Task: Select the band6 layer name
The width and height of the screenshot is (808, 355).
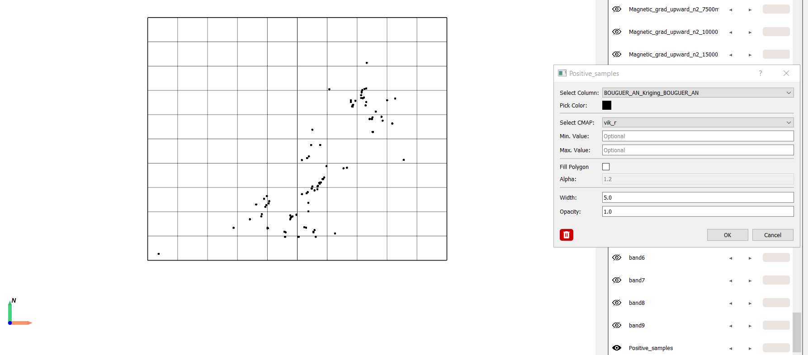Action: point(637,258)
